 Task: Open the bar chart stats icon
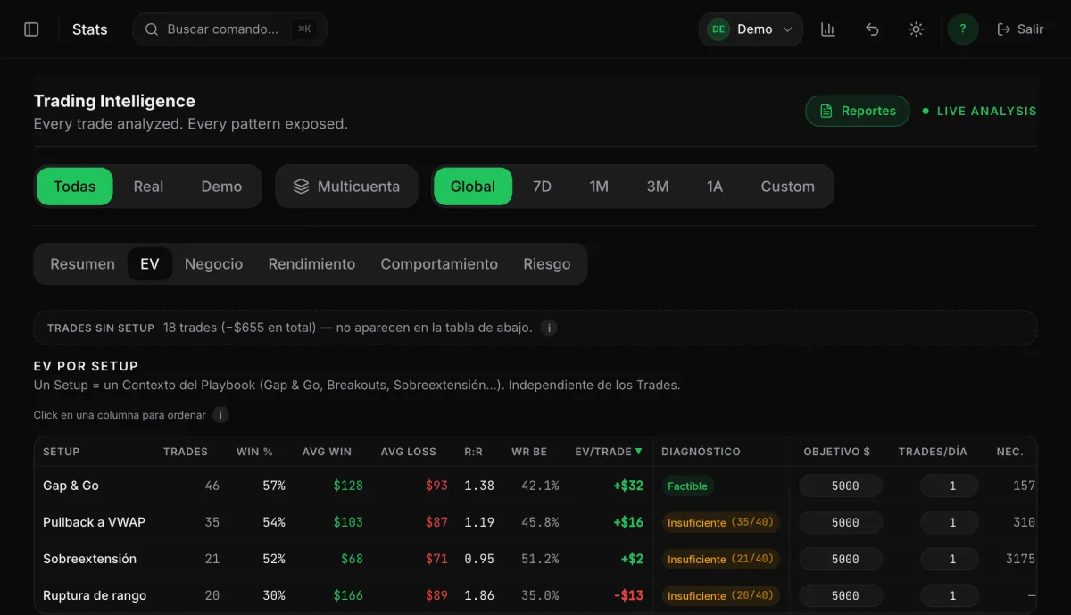[828, 29]
